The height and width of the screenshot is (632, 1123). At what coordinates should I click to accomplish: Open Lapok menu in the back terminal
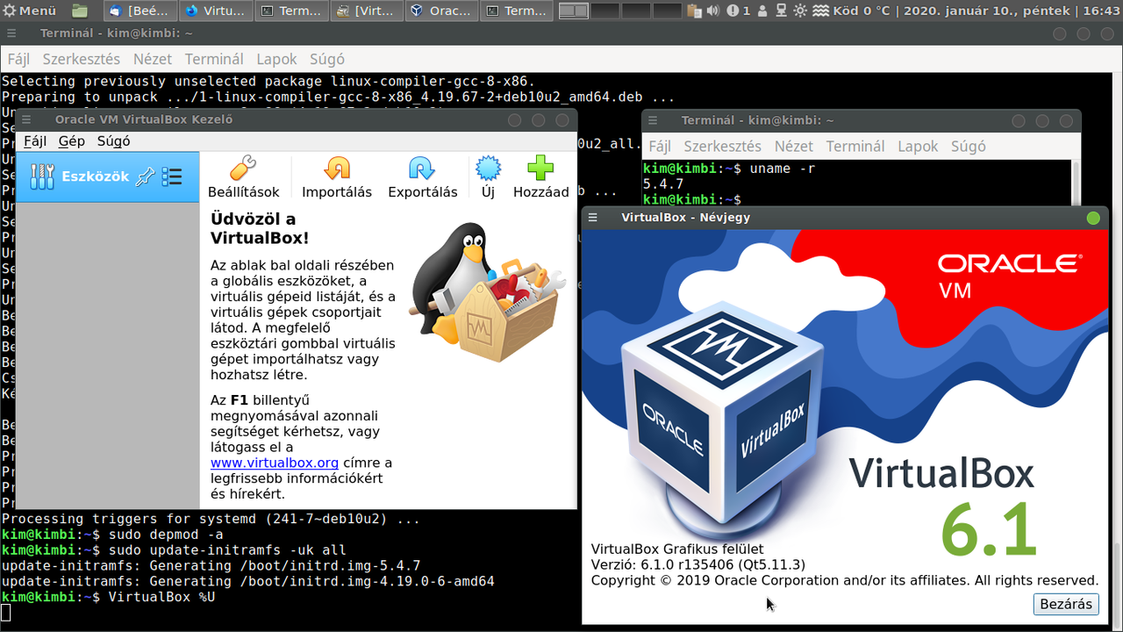276,59
